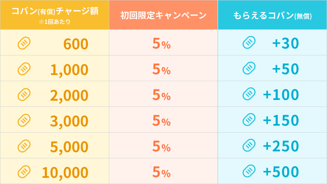This screenshot has height=184, width=327.
Task: Click the blue coin icon beside +50
Action: coord(249,68)
